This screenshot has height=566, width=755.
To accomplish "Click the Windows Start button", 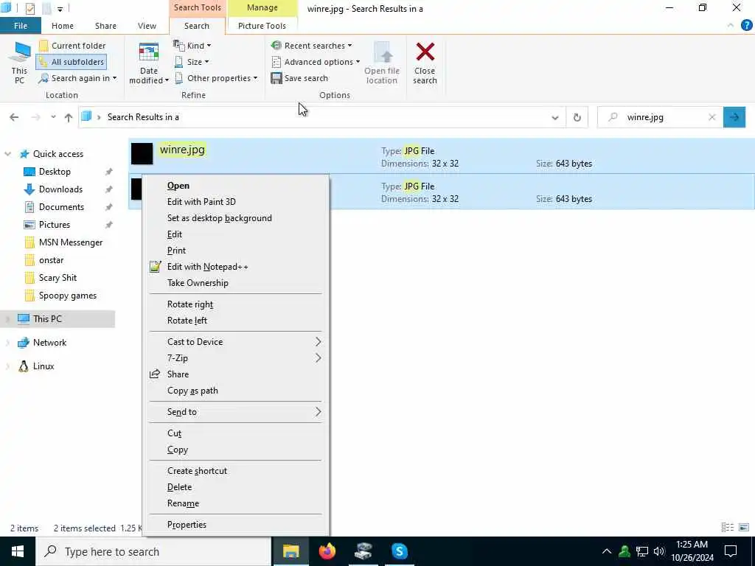I will [18, 551].
